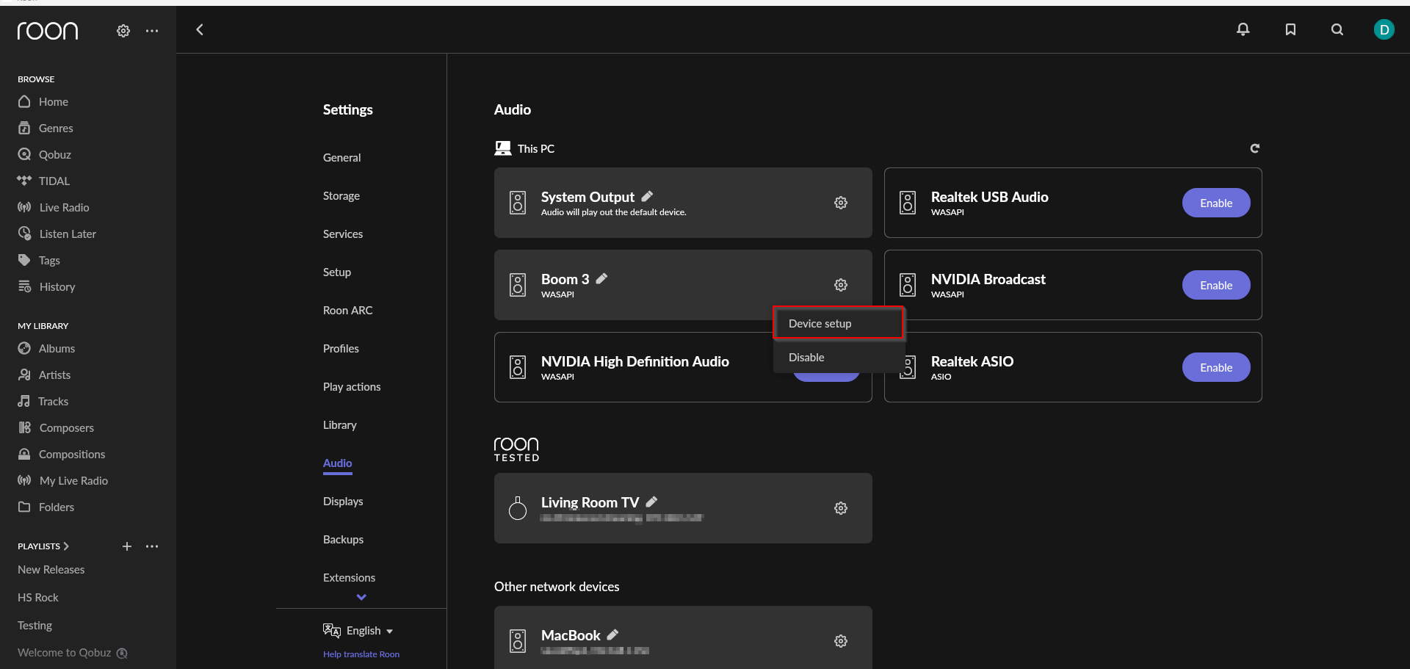This screenshot has height=669, width=1410.
Task: Open Compositions in My Library
Action: click(x=62, y=454)
